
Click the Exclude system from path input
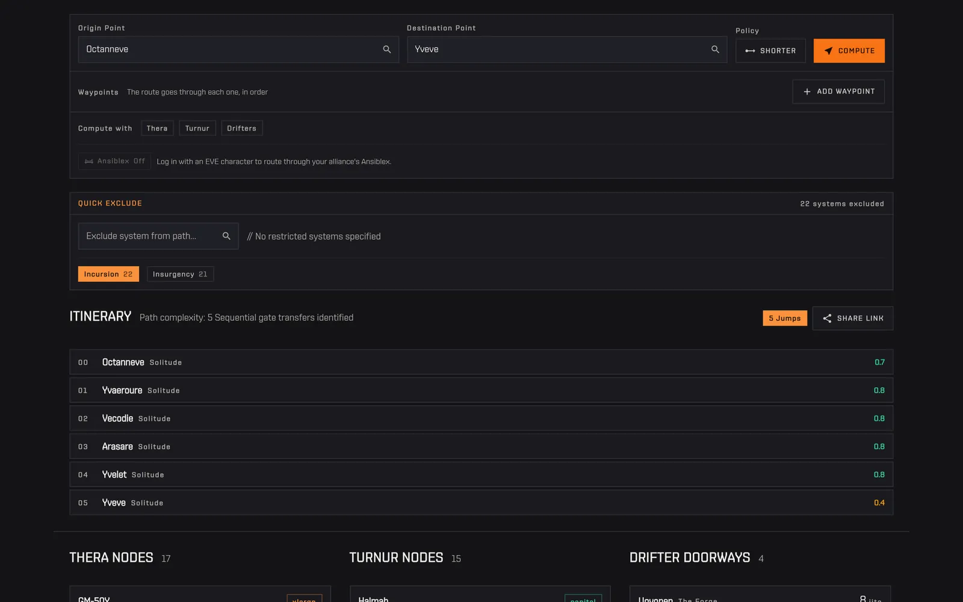pyautogui.click(x=158, y=236)
